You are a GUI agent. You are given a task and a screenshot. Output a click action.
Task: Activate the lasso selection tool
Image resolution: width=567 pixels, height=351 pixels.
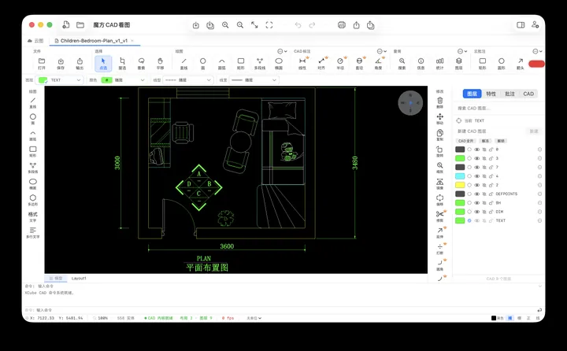coord(142,64)
